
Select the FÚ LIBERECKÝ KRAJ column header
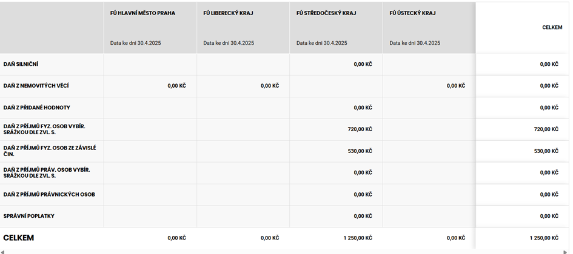tap(228, 13)
